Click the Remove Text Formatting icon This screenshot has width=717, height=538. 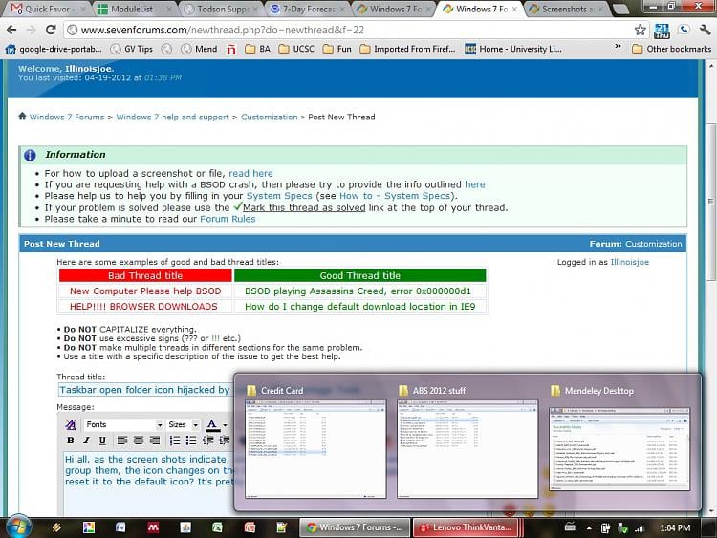[71, 424]
